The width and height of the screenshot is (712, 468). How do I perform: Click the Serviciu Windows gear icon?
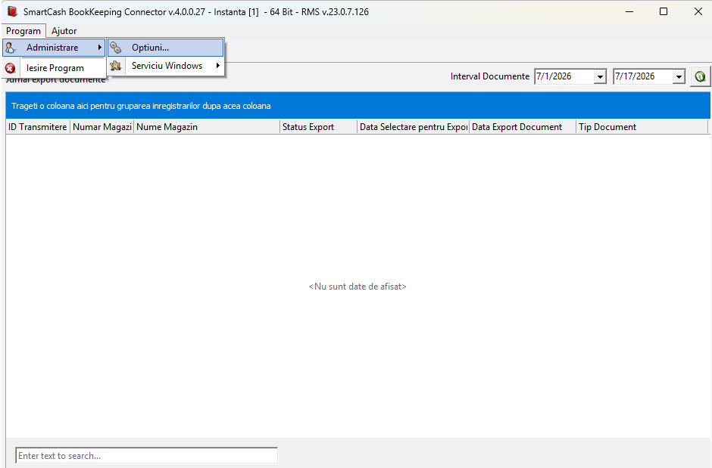116,66
